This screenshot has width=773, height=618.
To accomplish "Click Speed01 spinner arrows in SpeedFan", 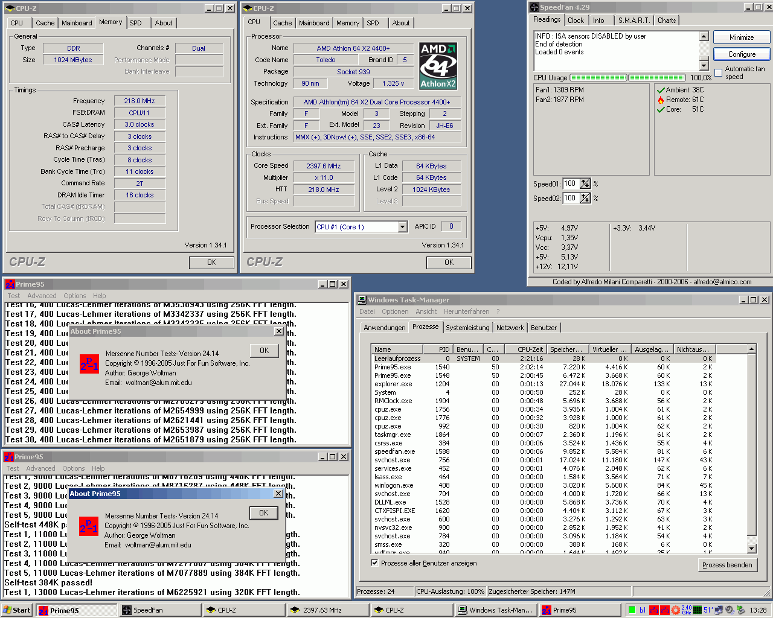I will click(585, 183).
